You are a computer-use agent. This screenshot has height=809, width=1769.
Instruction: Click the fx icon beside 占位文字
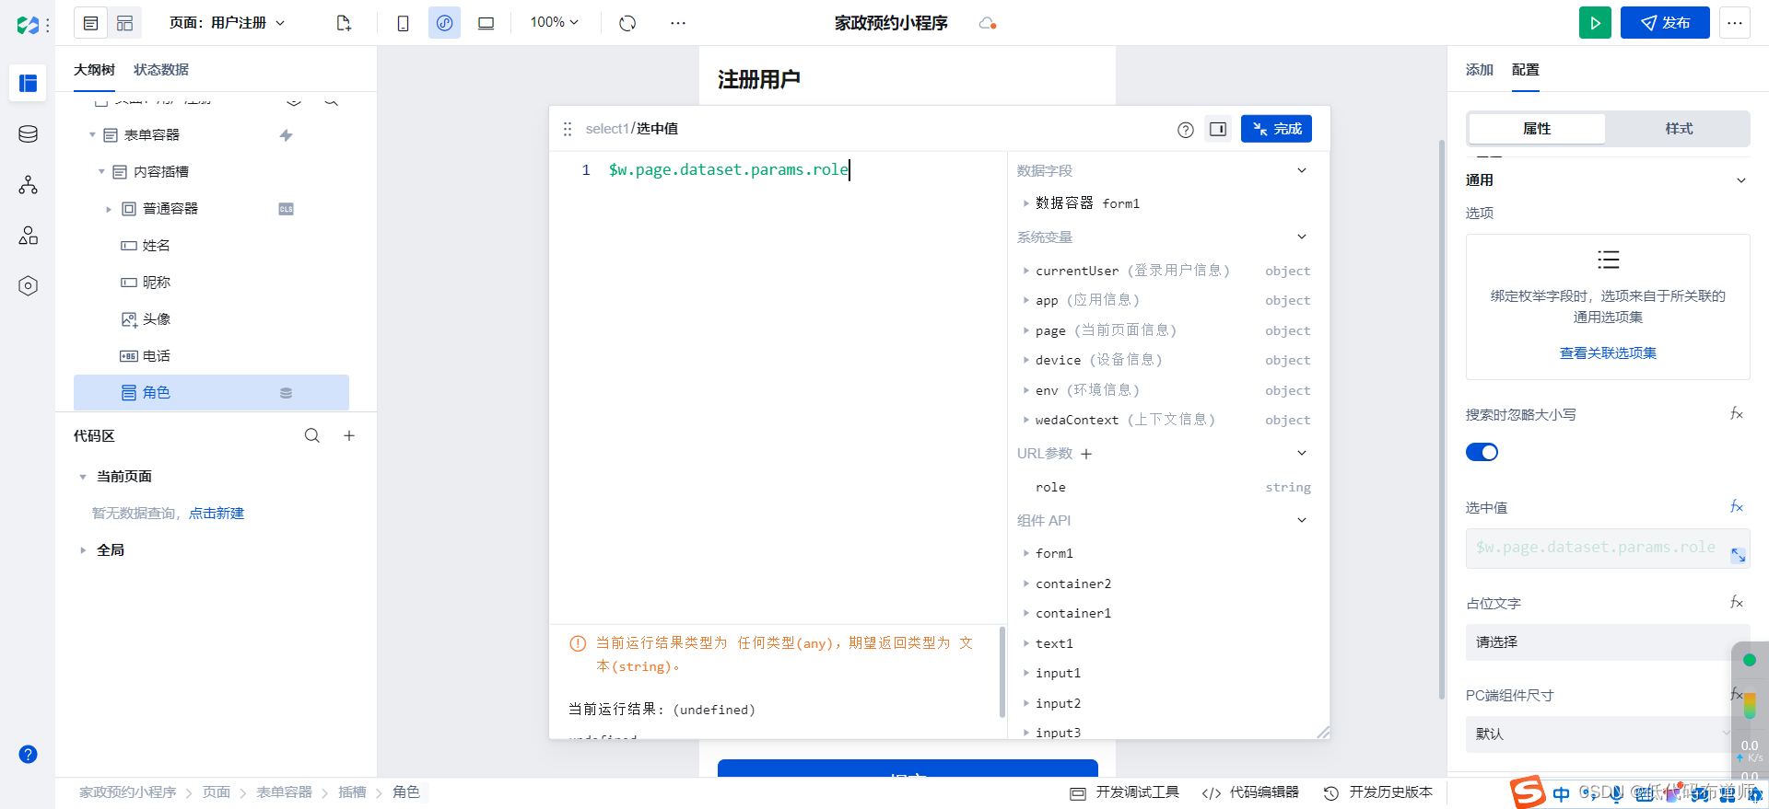pos(1737,602)
